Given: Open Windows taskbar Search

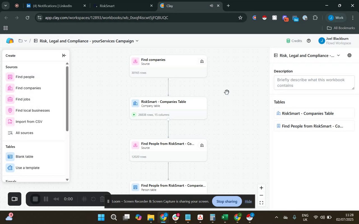Looking at the screenshot, I should pyautogui.click(x=114, y=217).
